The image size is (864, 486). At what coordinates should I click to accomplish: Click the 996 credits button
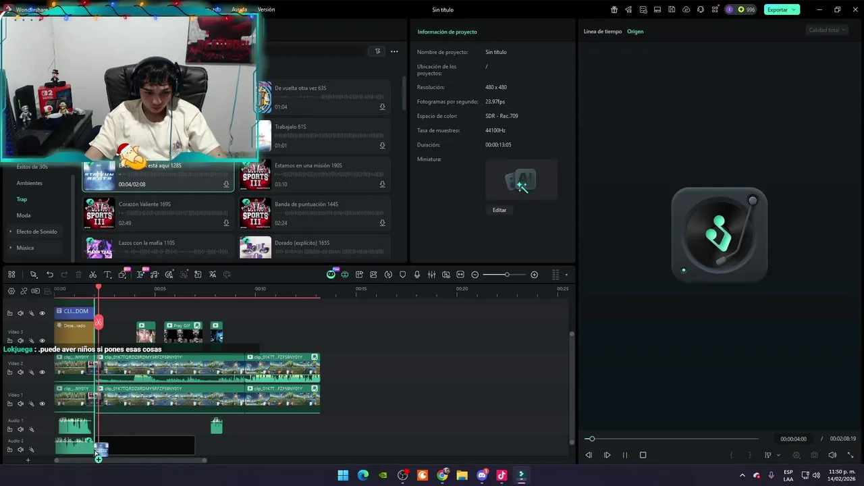point(746,9)
